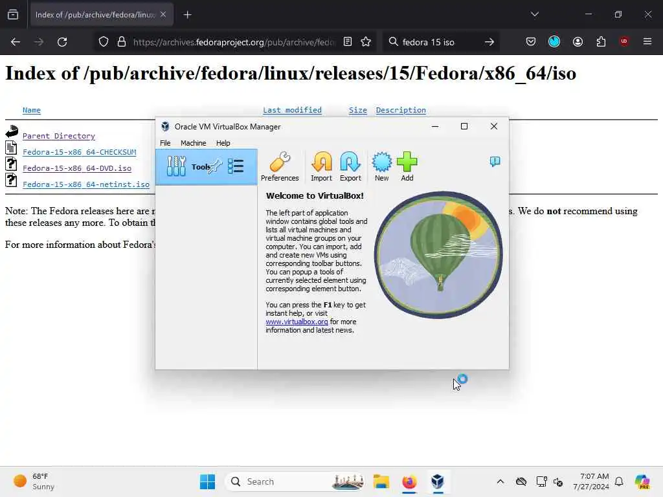This screenshot has width=663, height=497.
Task: Close the VirtualBox Manager window
Action: pos(494,126)
